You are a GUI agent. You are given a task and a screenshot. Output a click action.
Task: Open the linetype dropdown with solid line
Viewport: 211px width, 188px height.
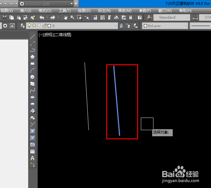click(x=200, y=26)
